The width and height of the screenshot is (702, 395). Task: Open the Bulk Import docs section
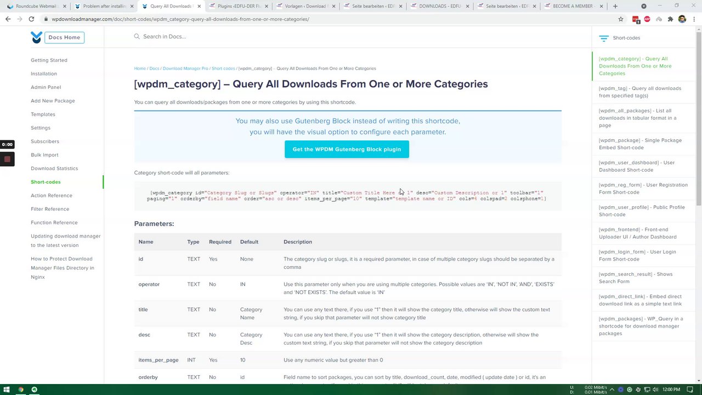tap(44, 155)
